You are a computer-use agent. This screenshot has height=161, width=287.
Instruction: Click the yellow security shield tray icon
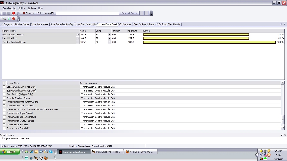click(261, 151)
